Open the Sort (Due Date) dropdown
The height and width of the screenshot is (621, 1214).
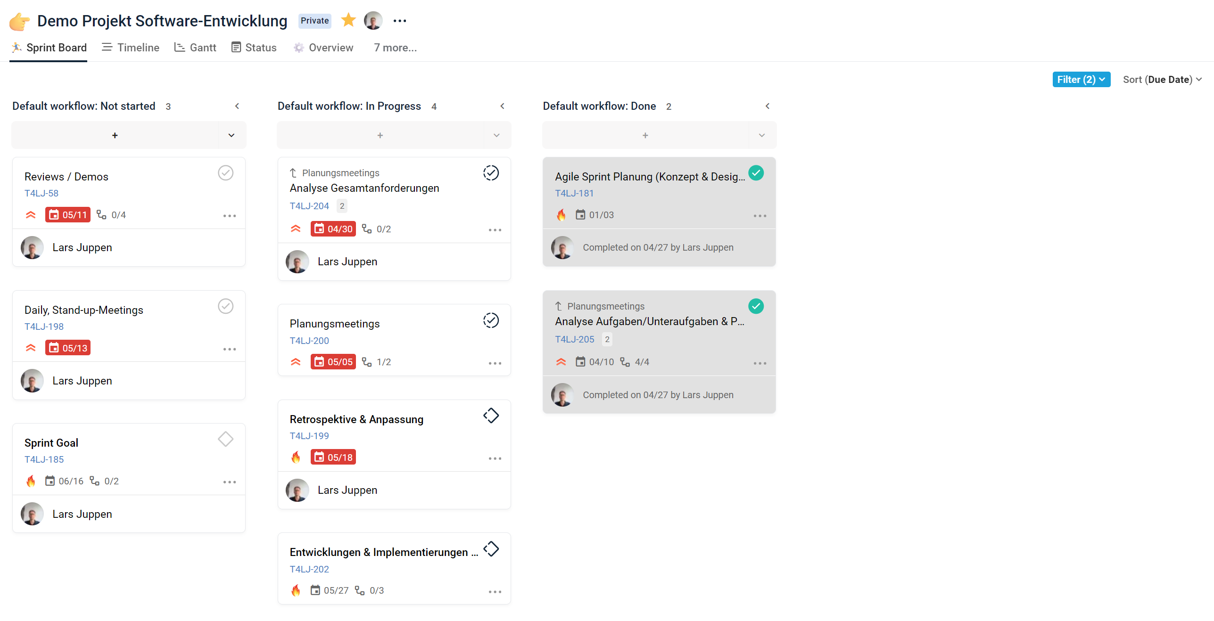click(x=1162, y=80)
